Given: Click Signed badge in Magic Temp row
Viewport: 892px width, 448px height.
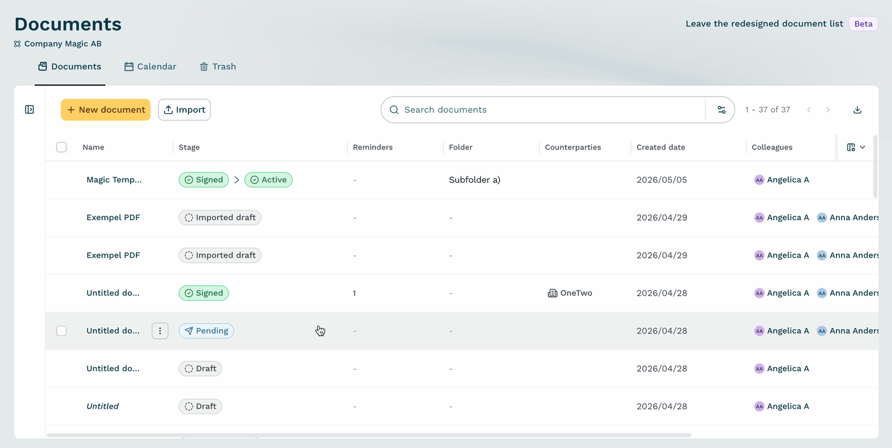Looking at the screenshot, I should [x=204, y=179].
